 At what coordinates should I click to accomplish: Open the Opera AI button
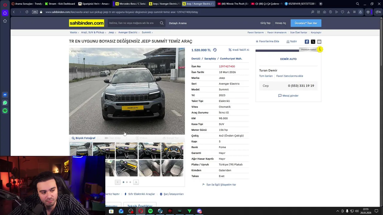tap(378, 12)
